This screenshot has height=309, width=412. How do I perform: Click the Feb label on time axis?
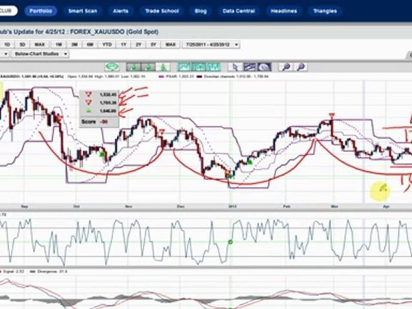pyautogui.click(x=286, y=206)
